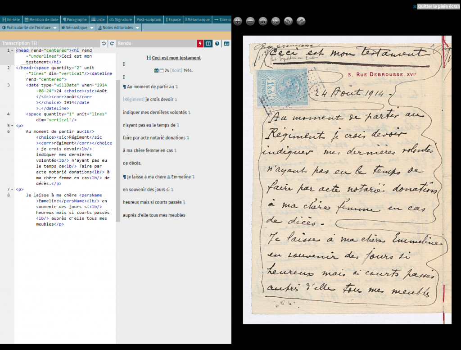Click line-break arrow after 'notarié donations'
Screen dimensions: 461x350
(x=188, y=138)
